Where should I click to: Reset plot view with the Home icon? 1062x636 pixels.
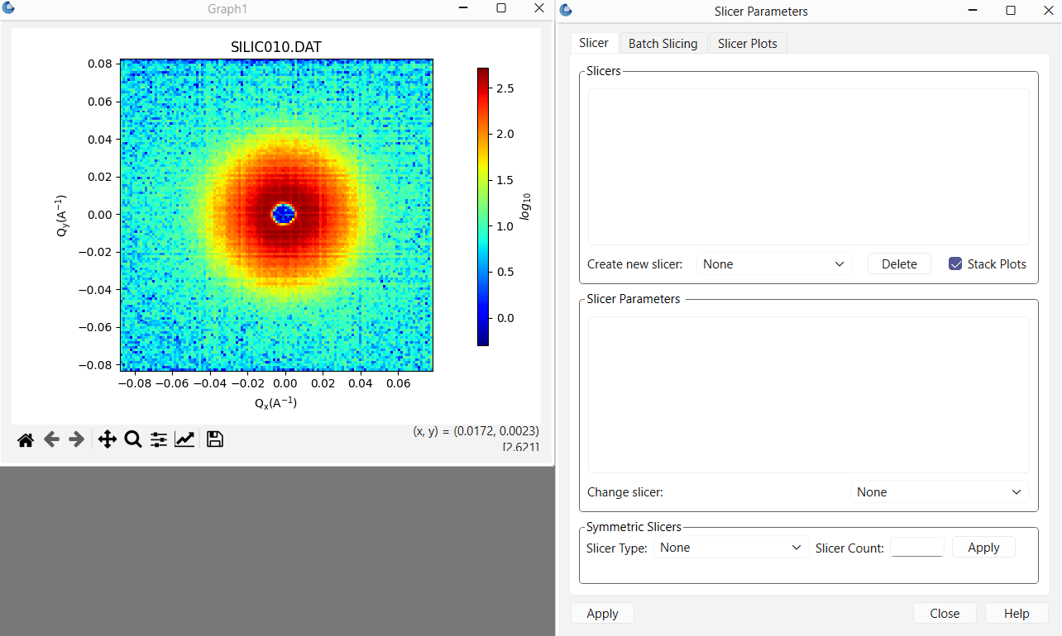pyautogui.click(x=26, y=439)
